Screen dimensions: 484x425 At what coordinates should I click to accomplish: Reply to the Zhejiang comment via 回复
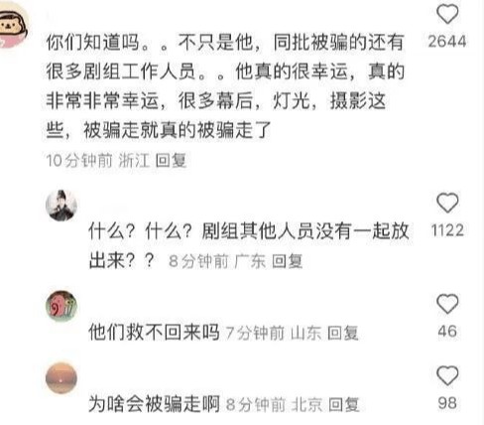(x=171, y=160)
